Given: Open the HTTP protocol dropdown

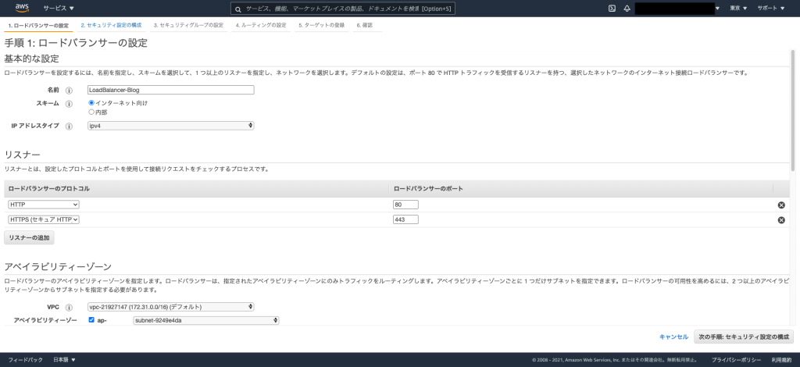Looking at the screenshot, I should click(44, 205).
